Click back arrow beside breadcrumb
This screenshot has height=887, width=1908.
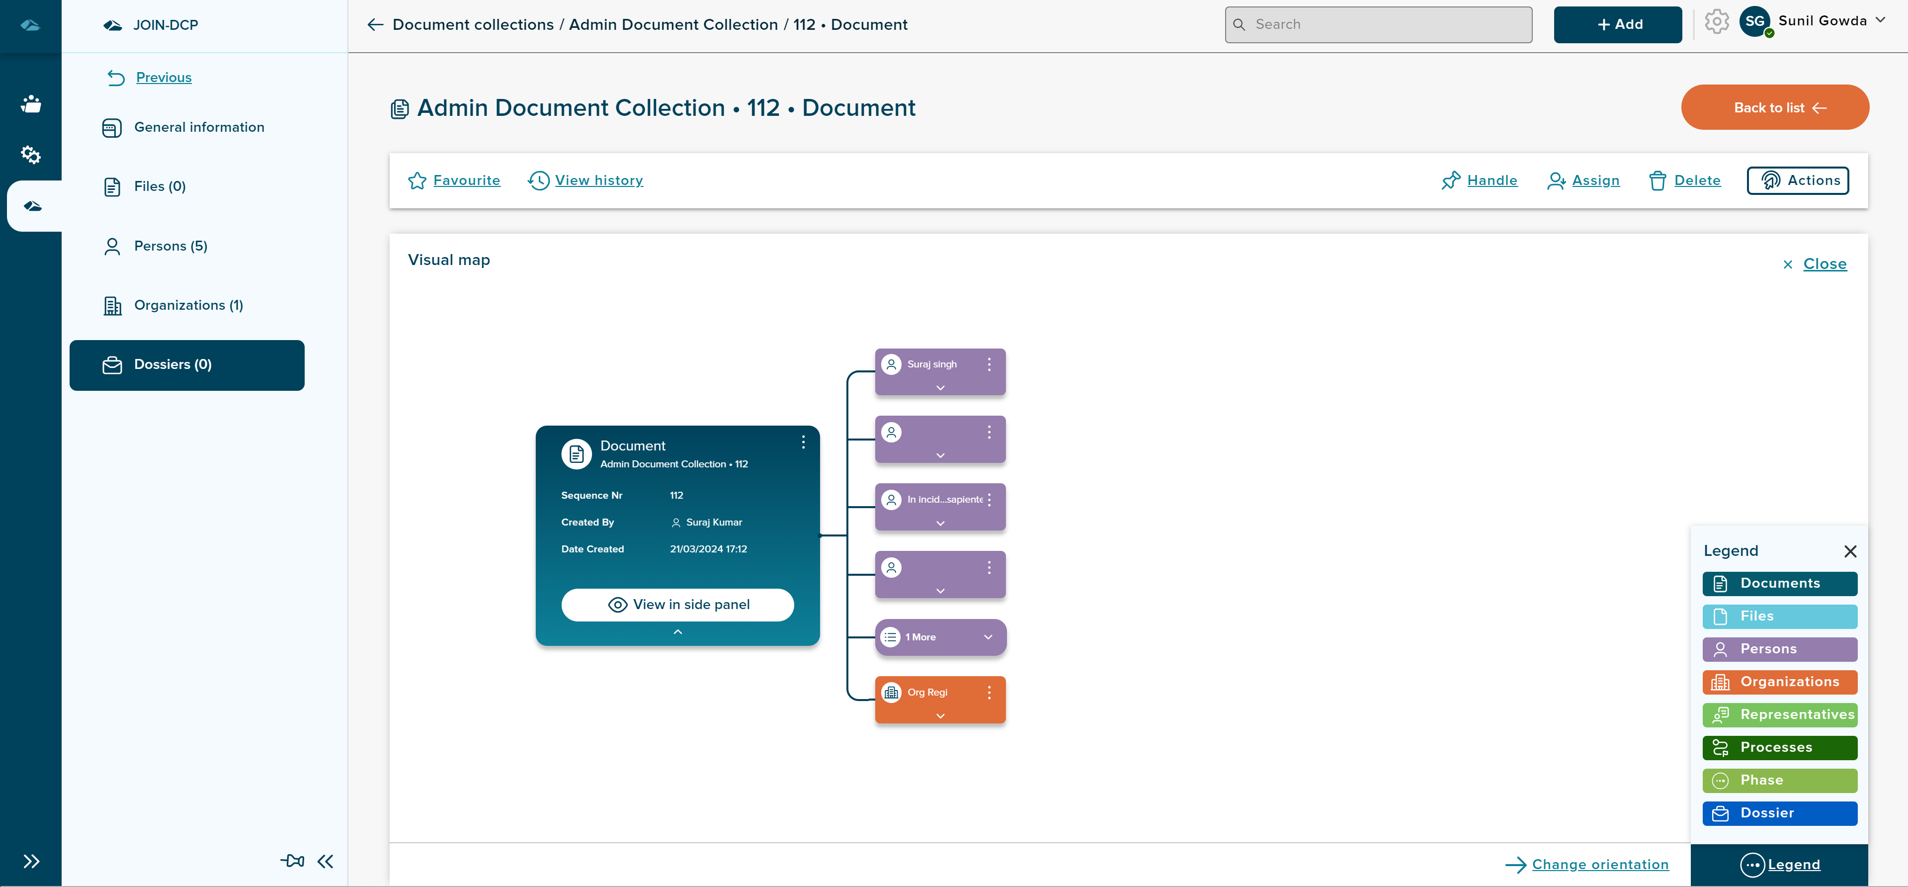[376, 24]
